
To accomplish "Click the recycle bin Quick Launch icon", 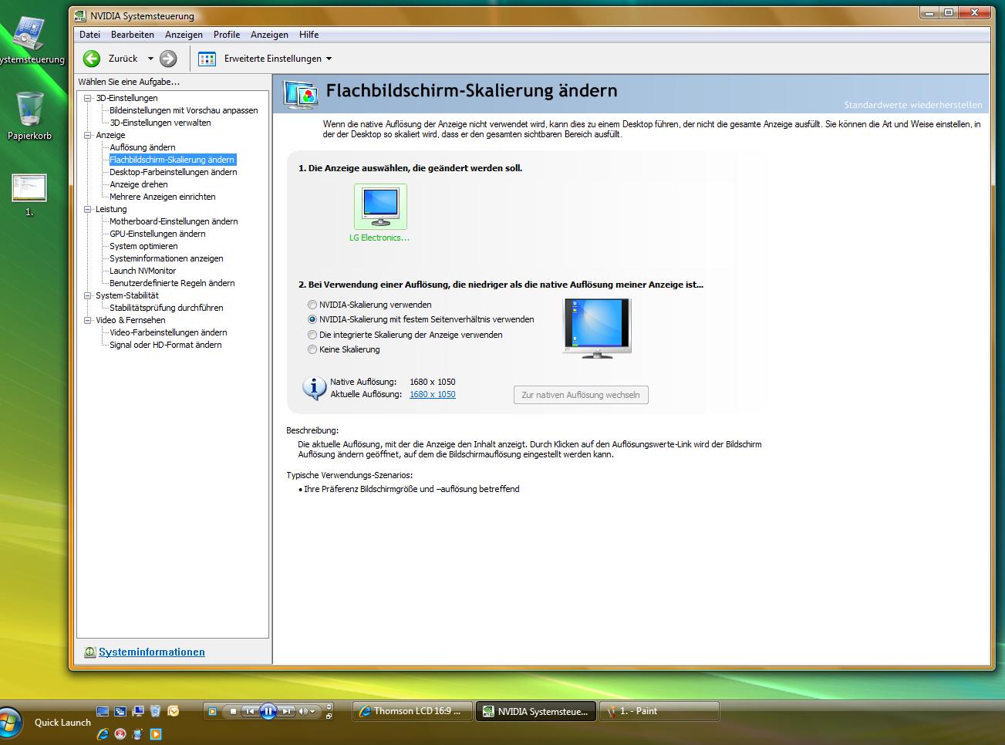I will tap(155, 711).
